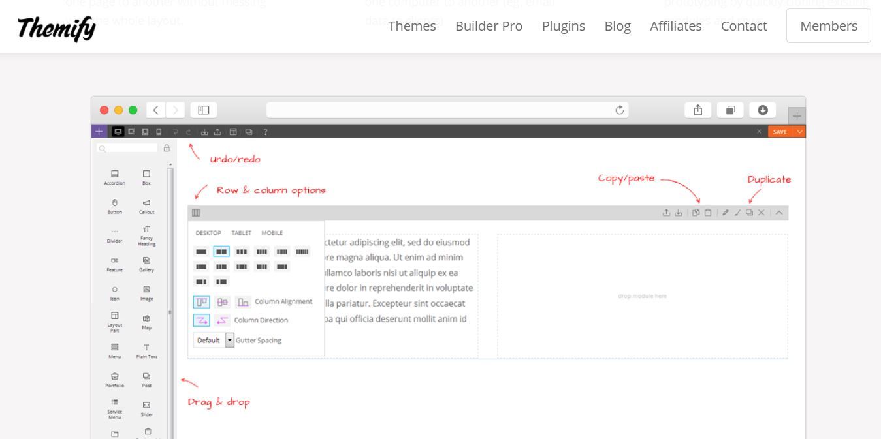Select the Menu module
Viewport: 881px width, 439px height.
114,351
